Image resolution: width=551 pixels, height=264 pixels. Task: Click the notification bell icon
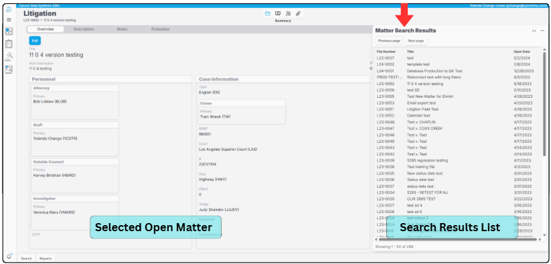[9, 257]
